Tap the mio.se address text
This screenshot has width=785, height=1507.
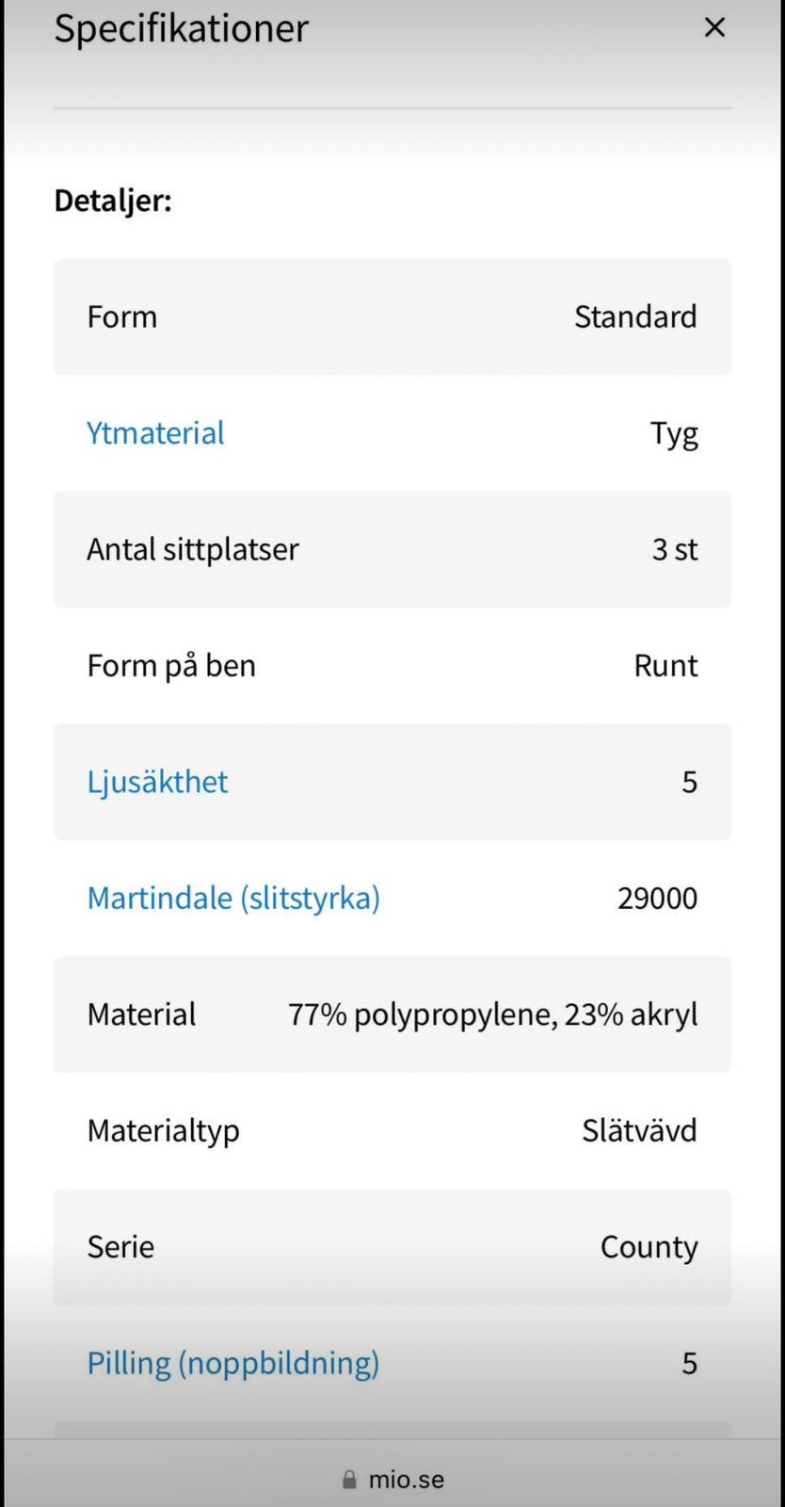click(406, 1480)
